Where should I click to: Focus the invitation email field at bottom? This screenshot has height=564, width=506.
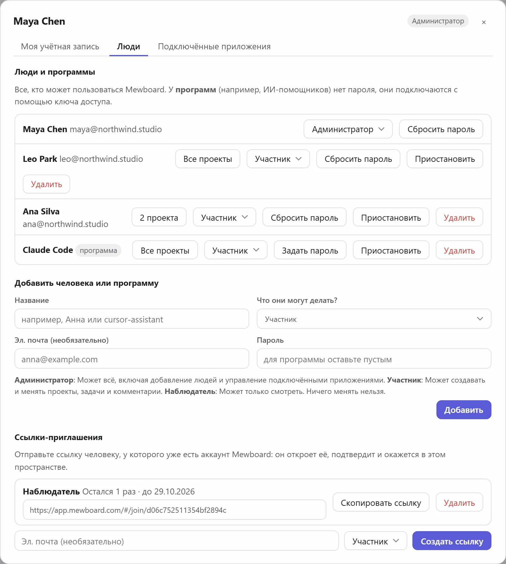(177, 541)
